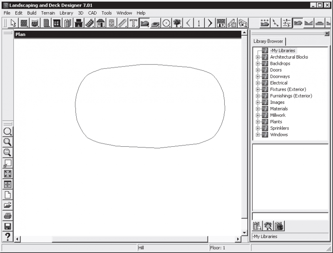Screen dimensions: 333x253
Task: Open the CAD menu
Action: [x=92, y=13]
